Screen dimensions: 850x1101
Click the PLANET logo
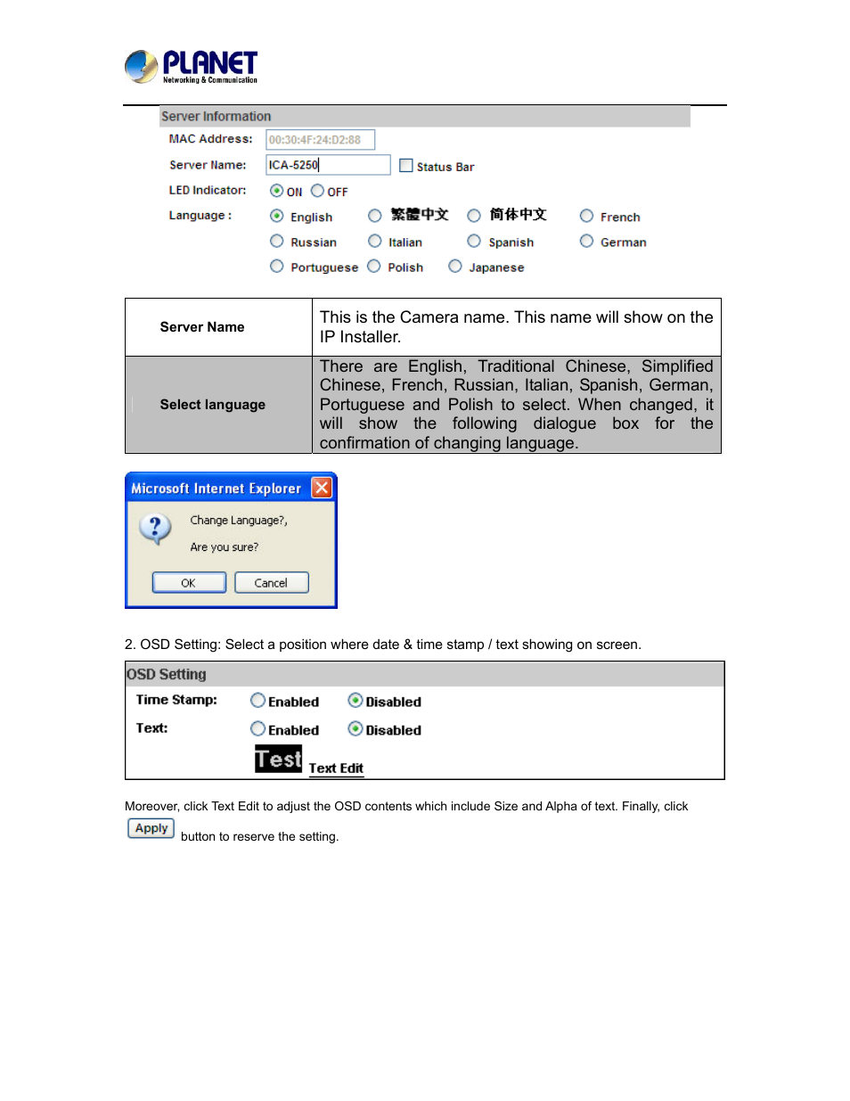pyautogui.click(x=191, y=67)
